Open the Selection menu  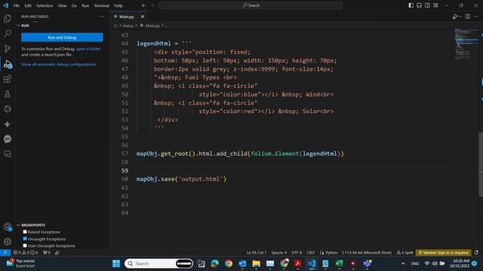click(x=45, y=5)
